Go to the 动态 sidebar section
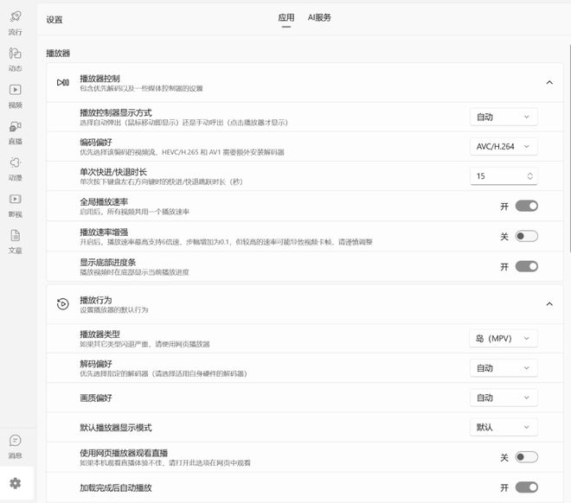 pyautogui.click(x=16, y=60)
